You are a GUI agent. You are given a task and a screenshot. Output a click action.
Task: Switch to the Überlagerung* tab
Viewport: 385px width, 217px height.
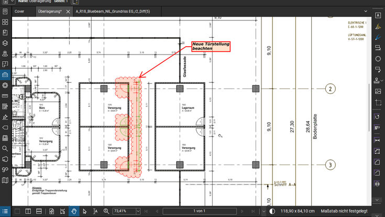click(50, 12)
